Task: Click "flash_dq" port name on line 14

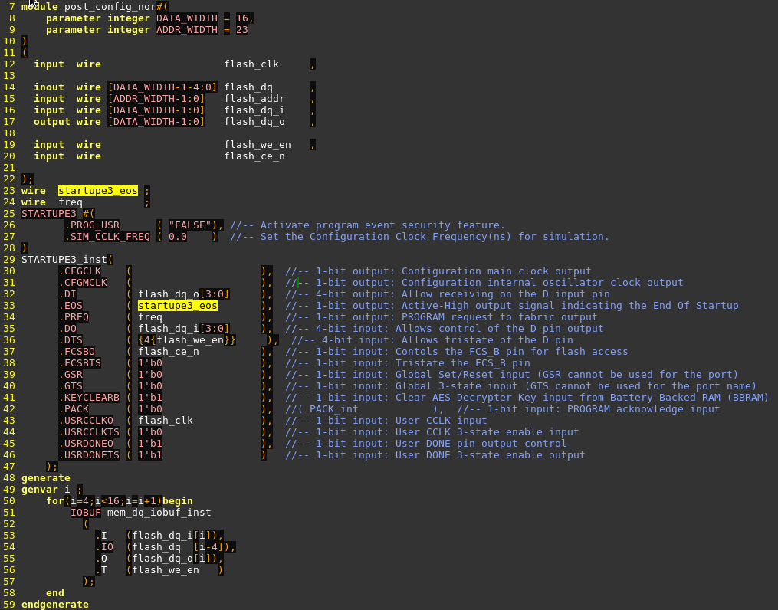Action: point(248,87)
